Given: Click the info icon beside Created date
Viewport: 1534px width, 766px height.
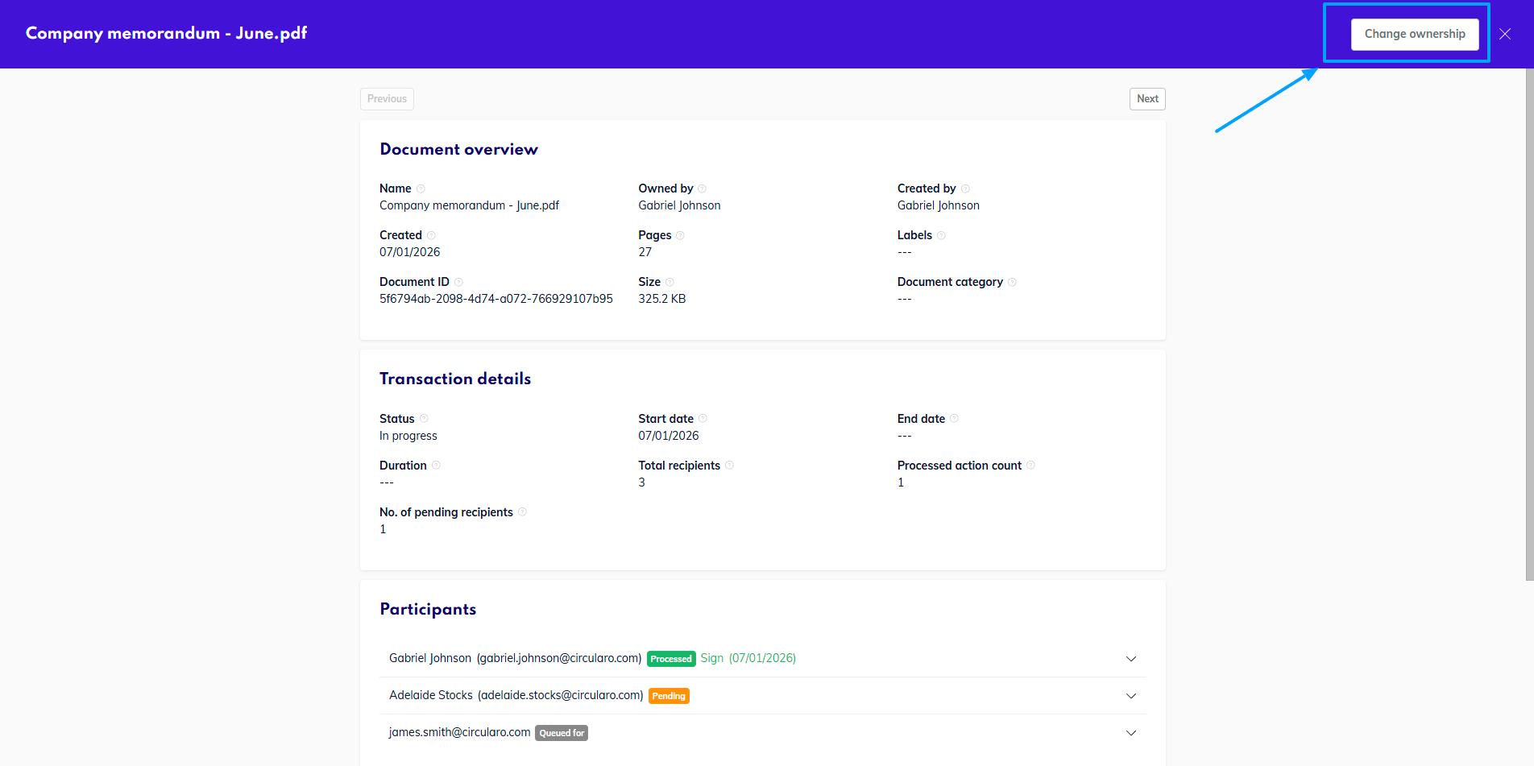Looking at the screenshot, I should coord(431,235).
